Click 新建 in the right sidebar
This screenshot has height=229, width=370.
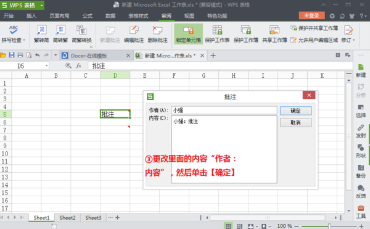[x=361, y=70]
